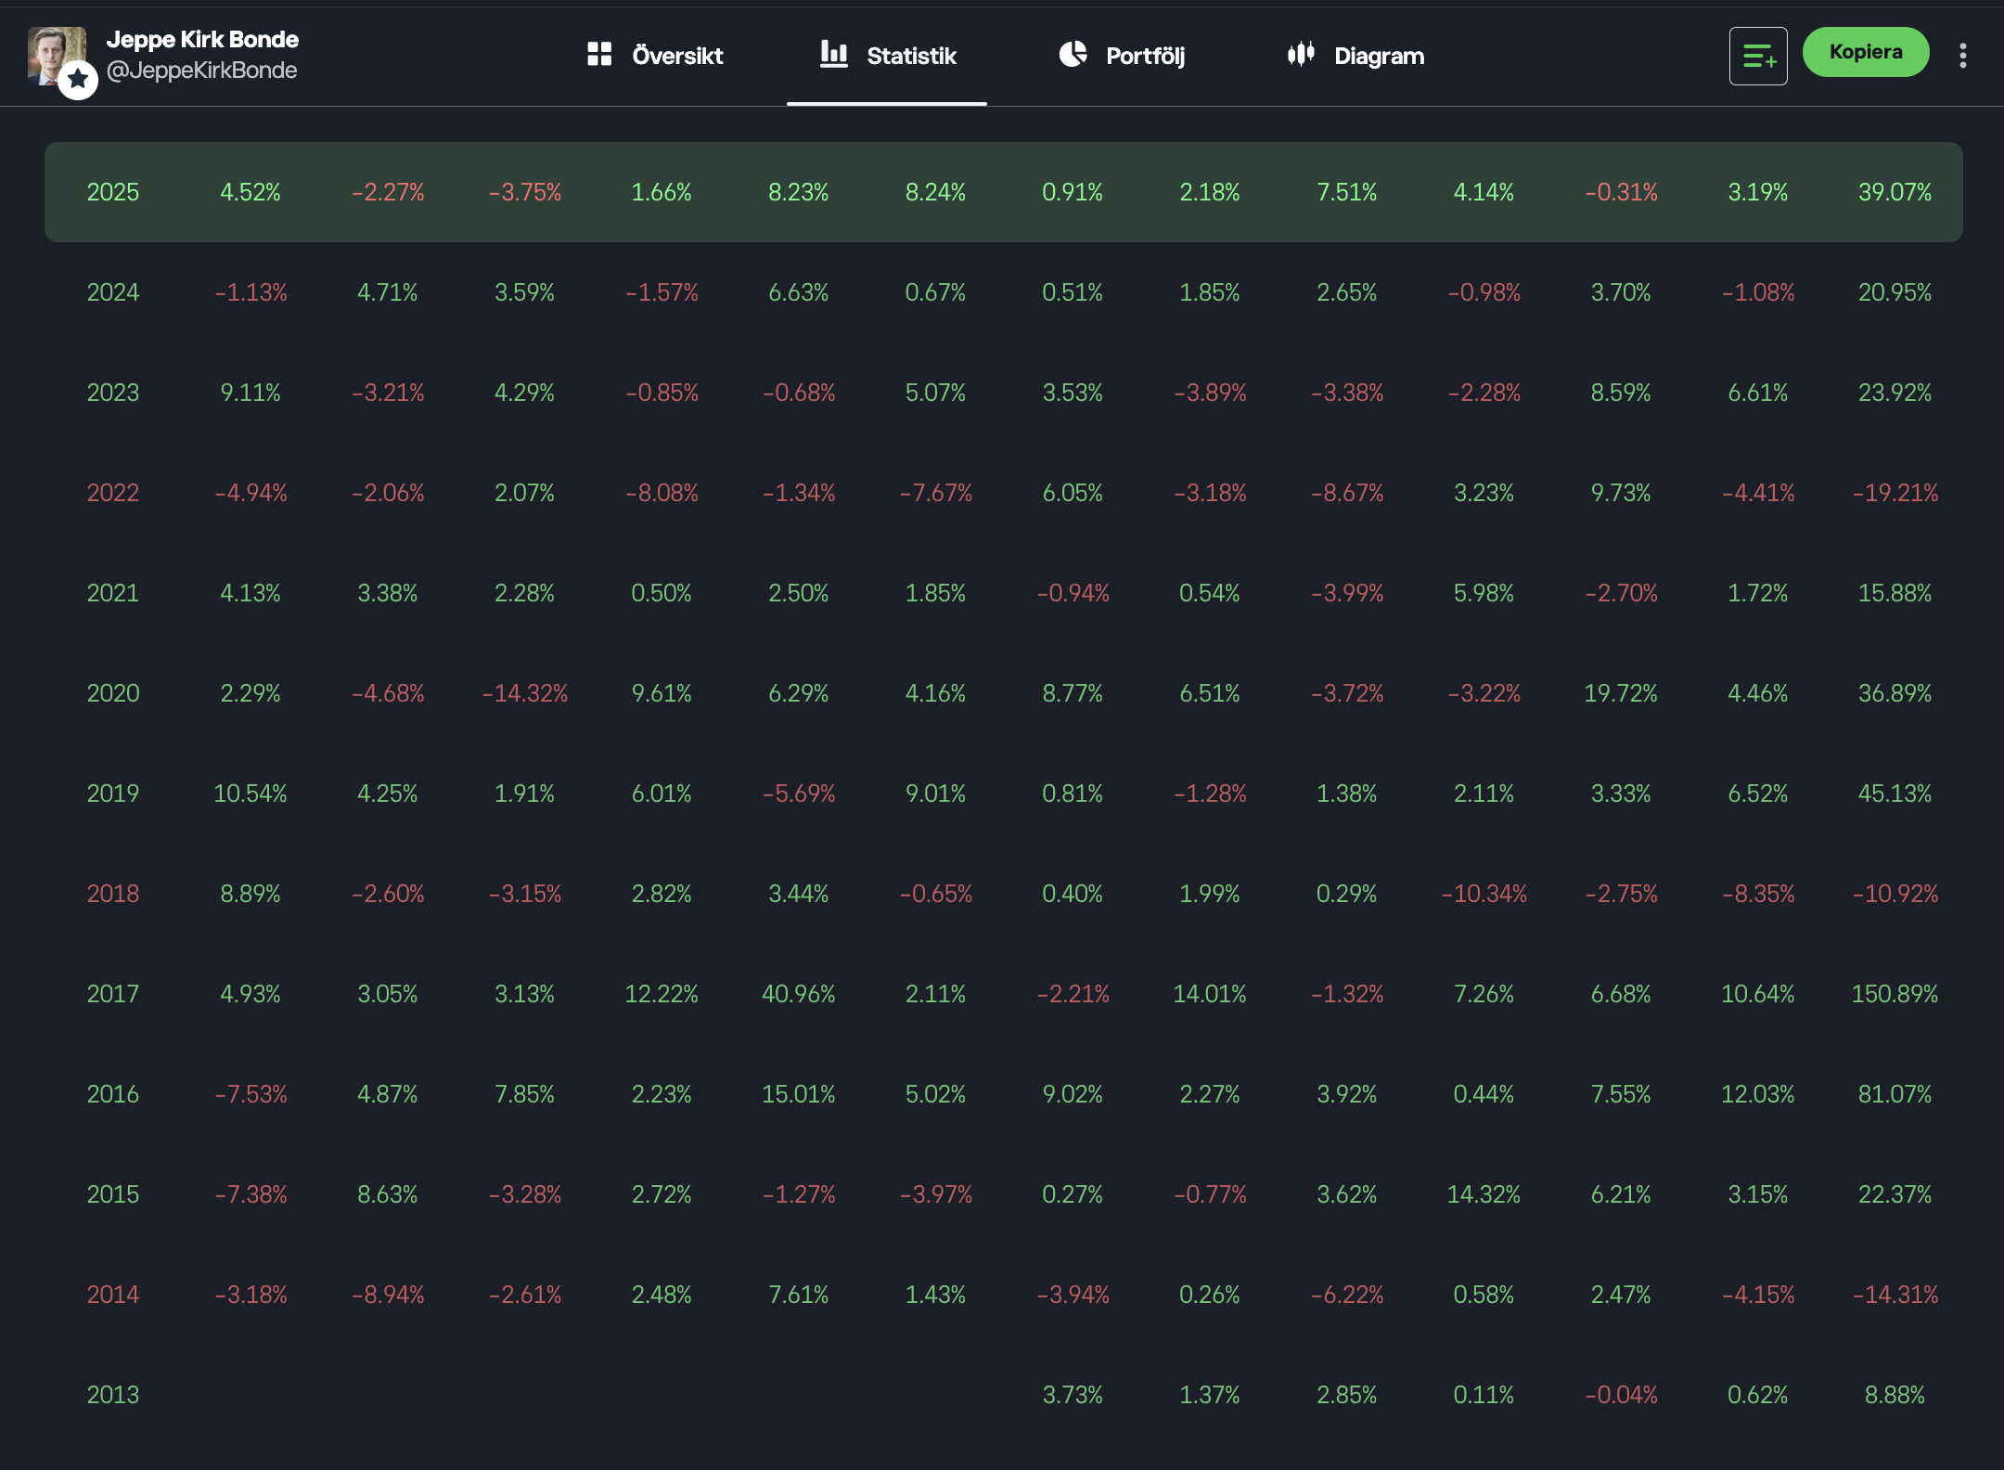
Task: Click the 2020 March value -14.32%
Action: tap(524, 693)
